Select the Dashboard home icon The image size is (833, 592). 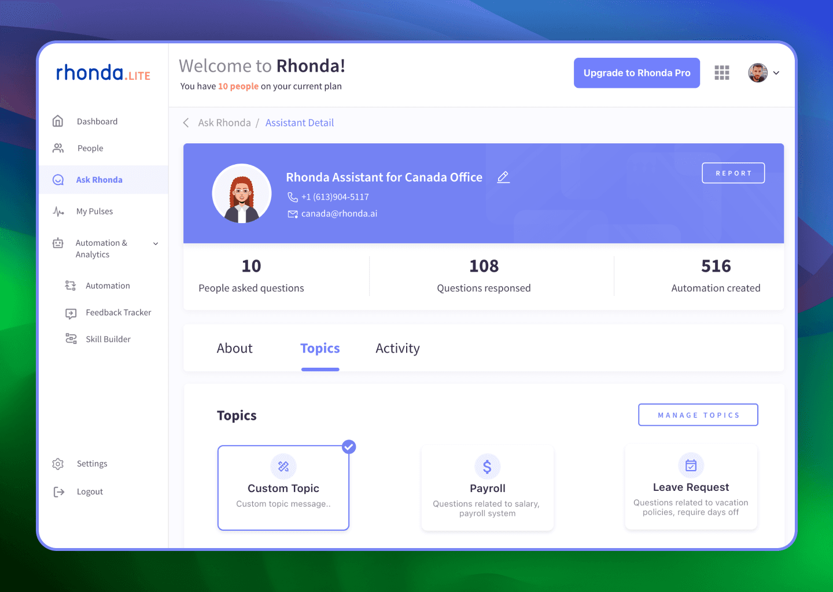[x=58, y=121]
